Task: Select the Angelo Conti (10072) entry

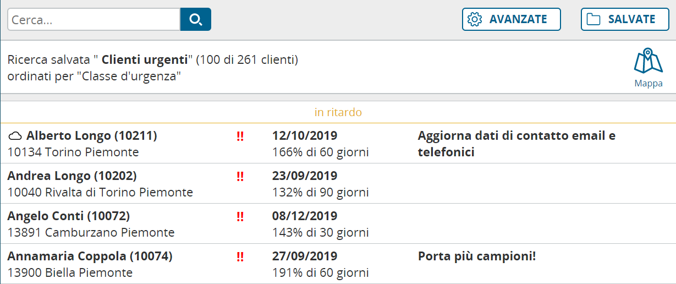Action: point(69,216)
